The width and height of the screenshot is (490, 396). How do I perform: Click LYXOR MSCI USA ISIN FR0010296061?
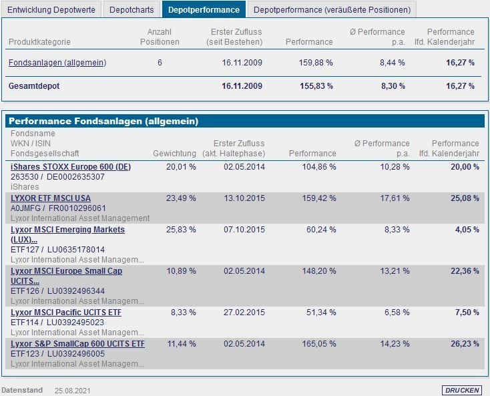coord(77,208)
